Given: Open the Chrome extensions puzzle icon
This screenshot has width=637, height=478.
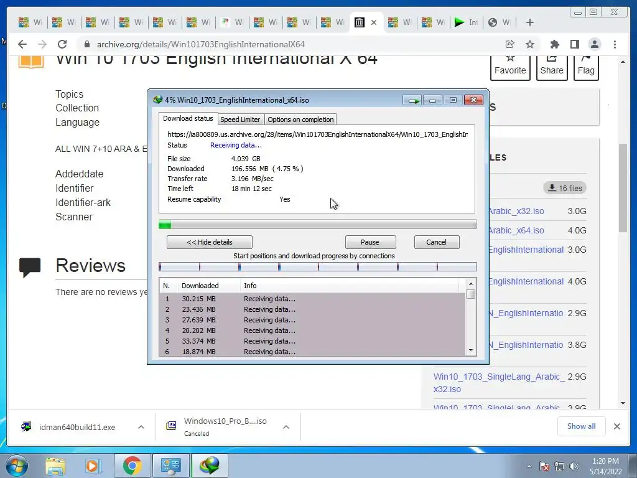Looking at the screenshot, I should [x=554, y=44].
